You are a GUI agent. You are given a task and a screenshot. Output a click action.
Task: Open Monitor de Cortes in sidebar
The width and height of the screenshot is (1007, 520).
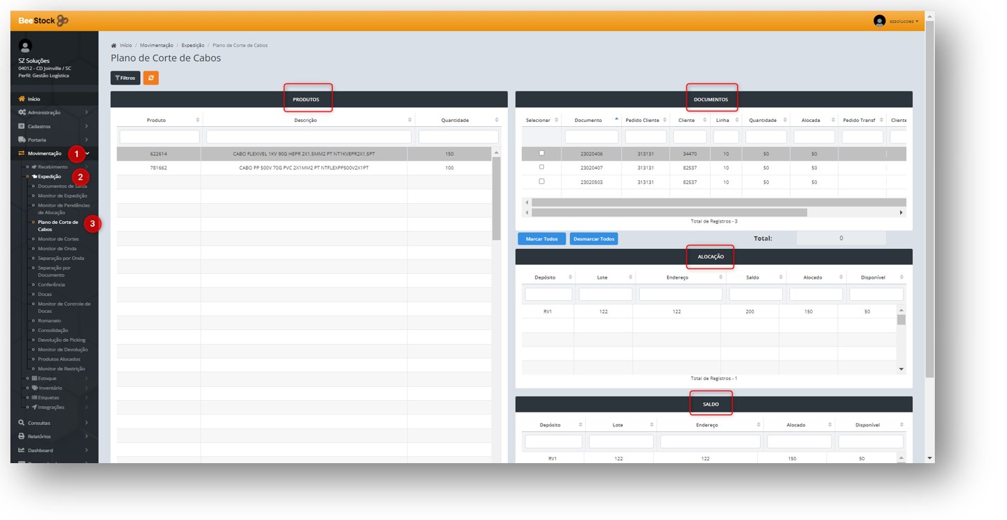(x=58, y=239)
